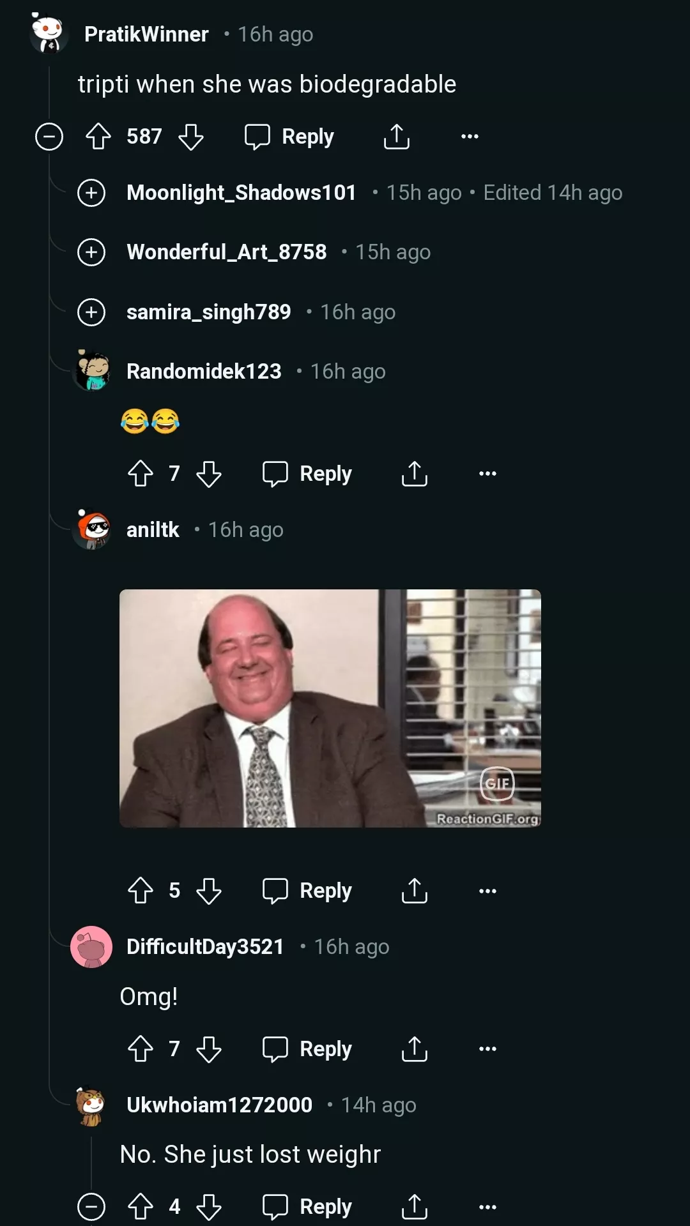Open more options on PratikWinner's comment
690x1226 pixels.
click(x=470, y=137)
